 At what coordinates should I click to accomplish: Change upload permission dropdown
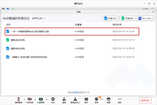tap(38, 18)
